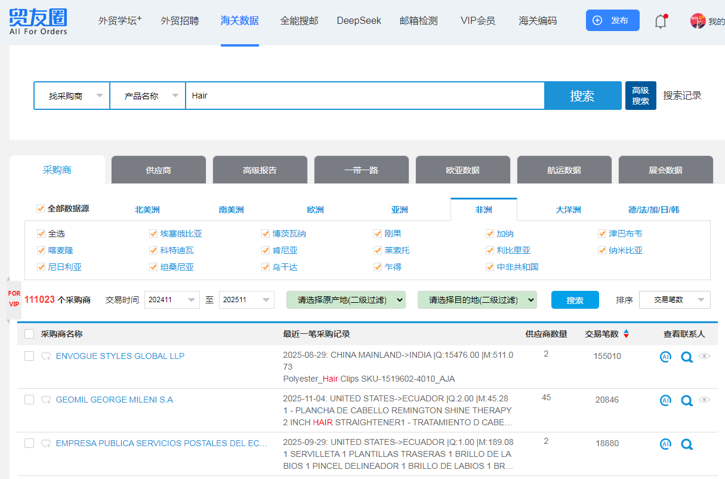Click the FOR VIP side tab
Screen dimensions: 725x479
click(x=14, y=299)
